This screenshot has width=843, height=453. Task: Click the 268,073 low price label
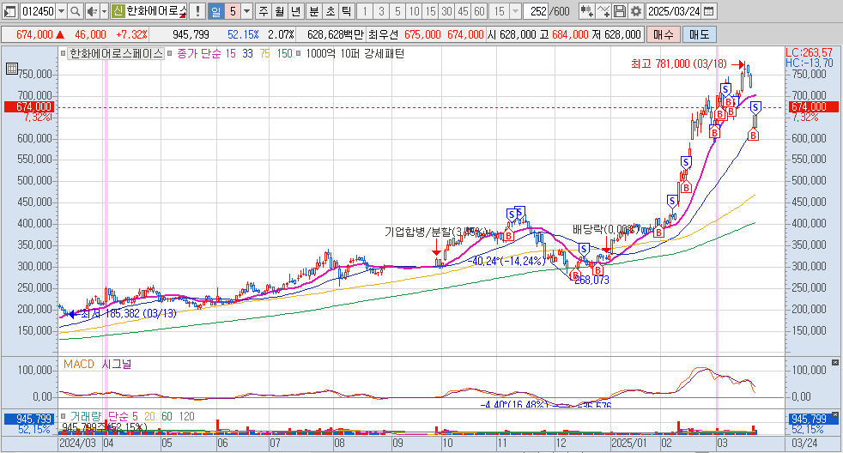(591, 280)
